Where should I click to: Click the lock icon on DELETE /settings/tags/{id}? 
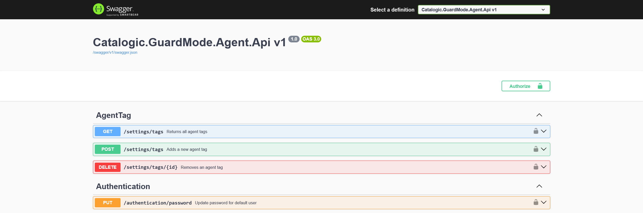[536, 167]
